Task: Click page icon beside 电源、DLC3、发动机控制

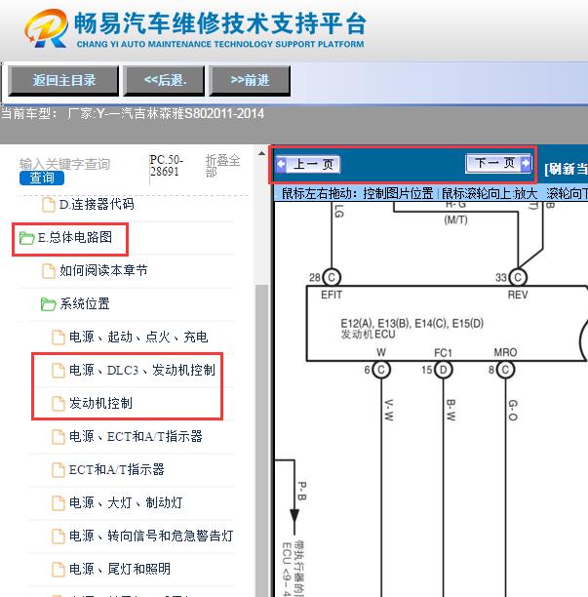Action: (58, 371)
